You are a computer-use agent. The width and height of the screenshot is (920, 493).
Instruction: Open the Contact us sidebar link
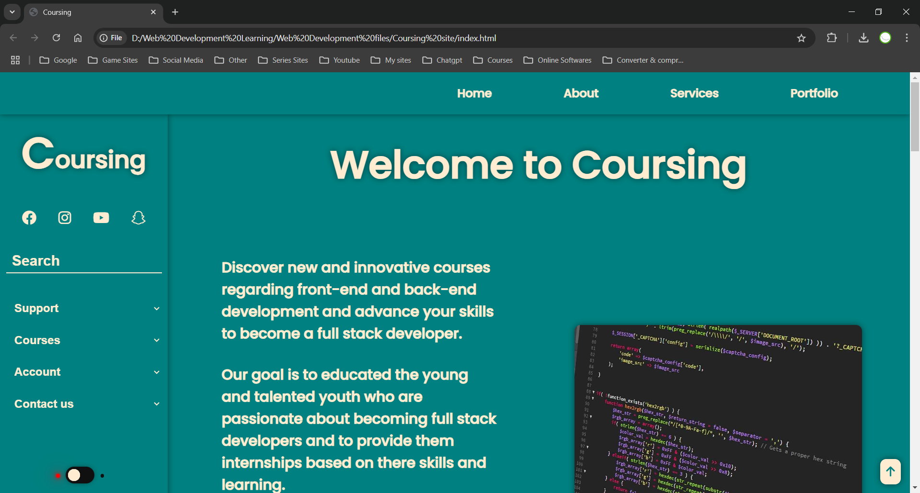44,404
